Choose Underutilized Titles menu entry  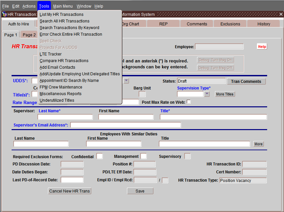pyautogui.click(x=80, y=100)
